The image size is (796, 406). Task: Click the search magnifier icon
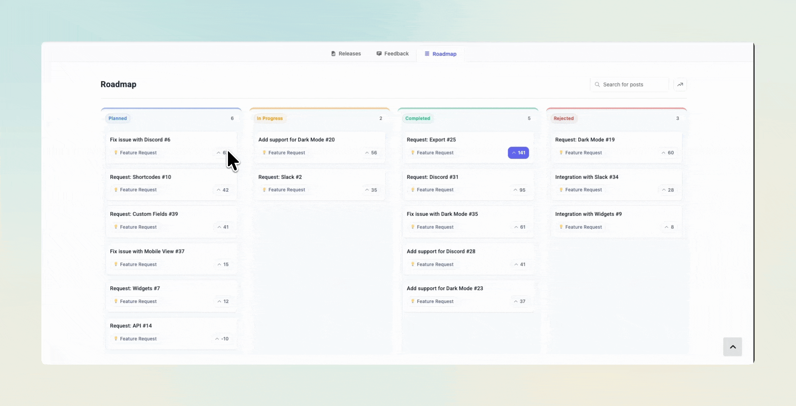[x=597, y=84]
